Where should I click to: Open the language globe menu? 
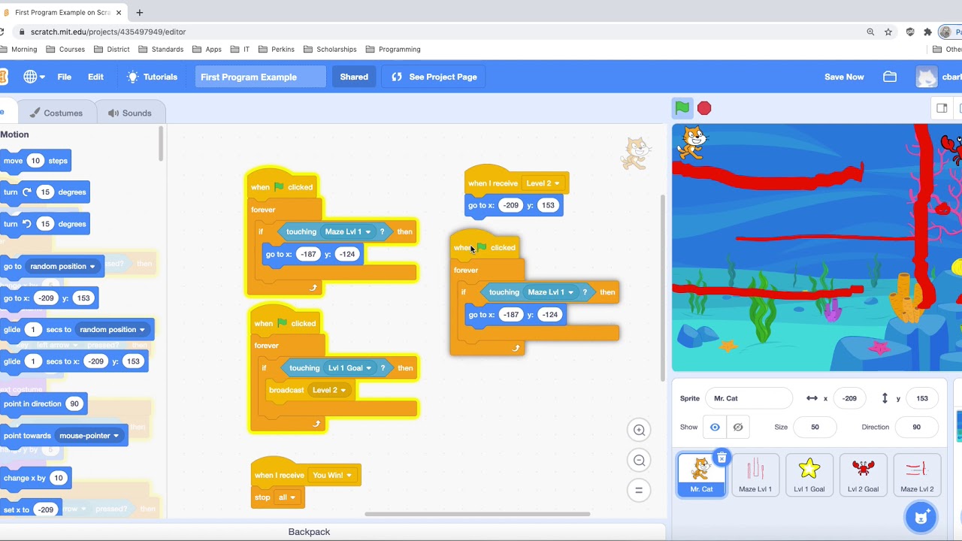point(34,77)
